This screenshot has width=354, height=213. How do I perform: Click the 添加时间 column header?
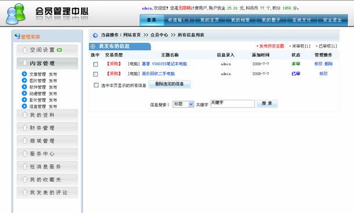point(260,55)
